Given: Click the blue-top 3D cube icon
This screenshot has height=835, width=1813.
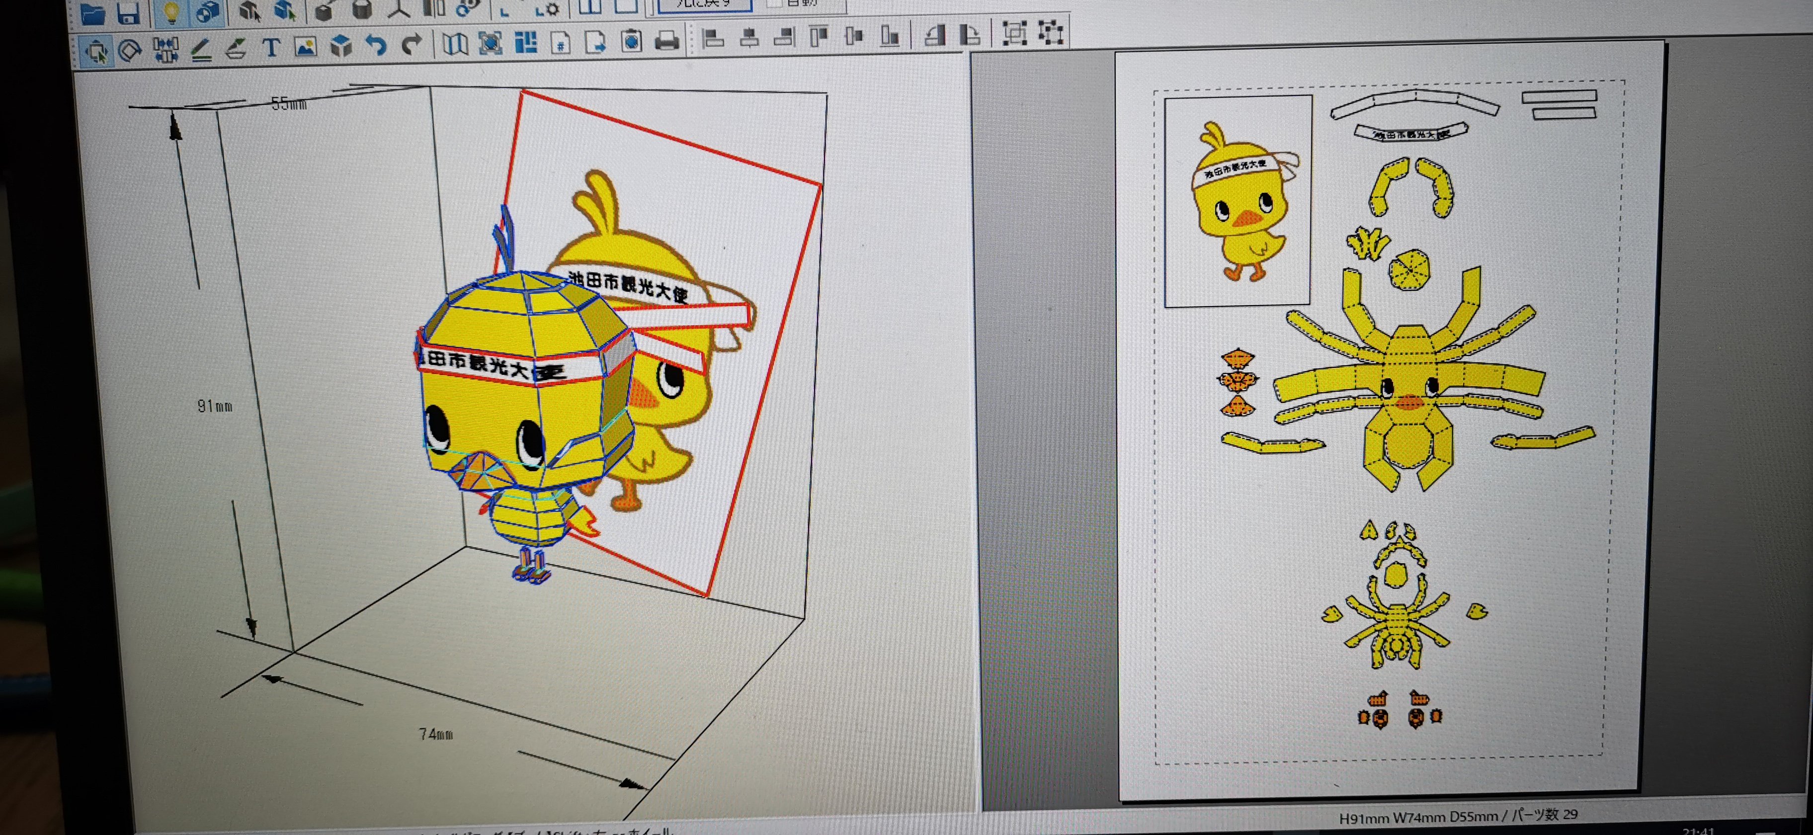Looking at the screenshot, I should pyautogui.click(x=341, y=46).
